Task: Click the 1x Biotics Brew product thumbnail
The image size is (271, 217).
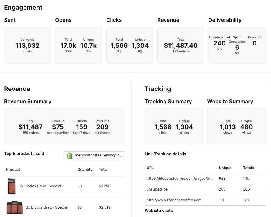Action: click(x=11, y=186)
